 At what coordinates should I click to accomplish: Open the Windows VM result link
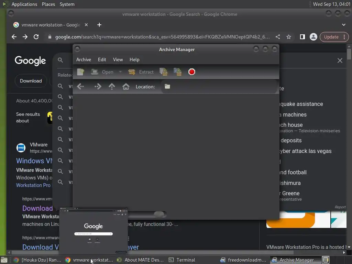[x=34, y=161]
